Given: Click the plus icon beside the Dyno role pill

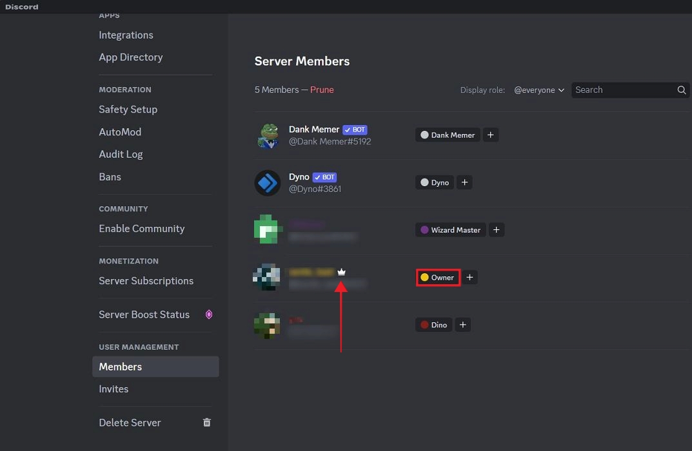Looking at the screenshot, I should [464, 182].
